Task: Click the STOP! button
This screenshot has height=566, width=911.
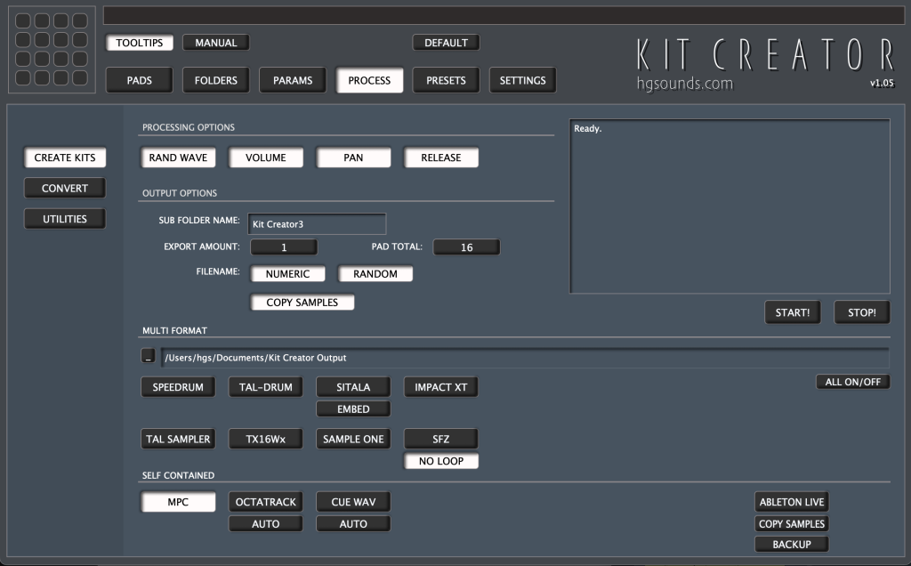Action: coord(861,312)
